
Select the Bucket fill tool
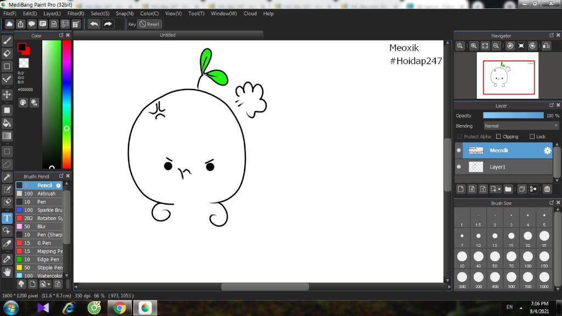[x=7, y=123]
